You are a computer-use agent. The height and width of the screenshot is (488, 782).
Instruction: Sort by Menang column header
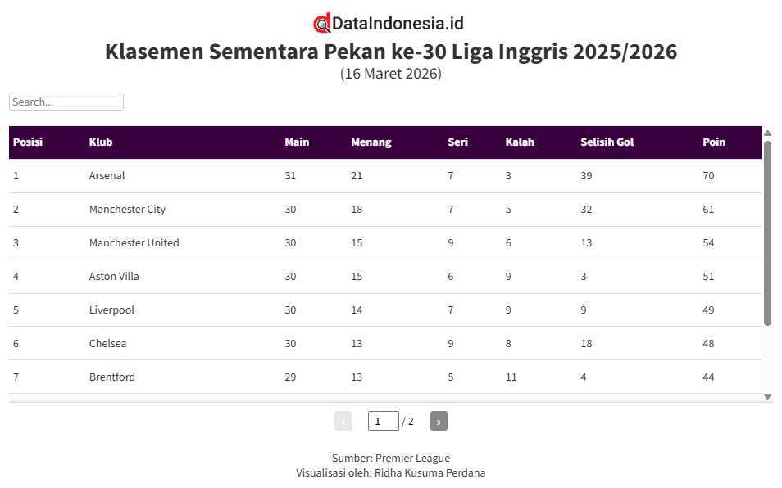point(371,142)
